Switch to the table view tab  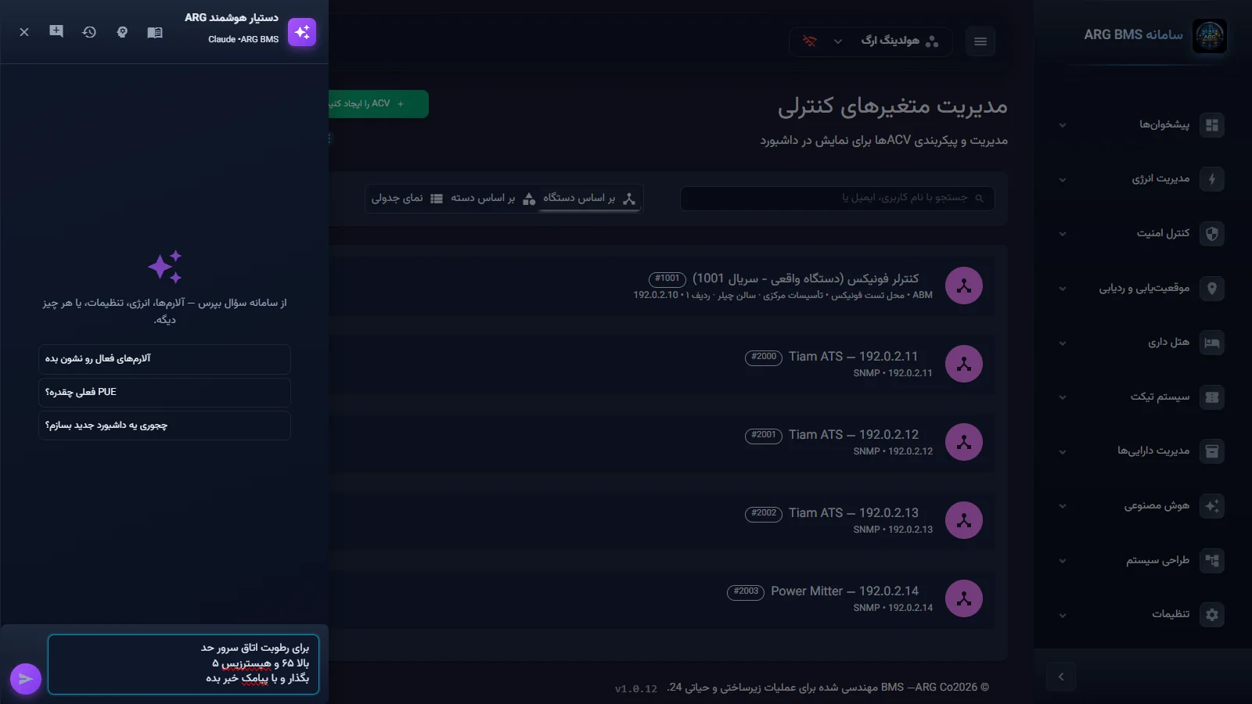pos(407,199)
